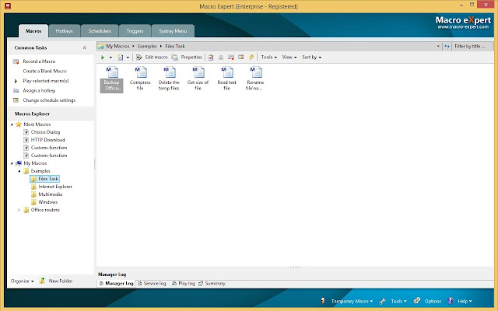Open the Sort by dropdown
This screenshot has height=311, width=498.
click(311, 58)
